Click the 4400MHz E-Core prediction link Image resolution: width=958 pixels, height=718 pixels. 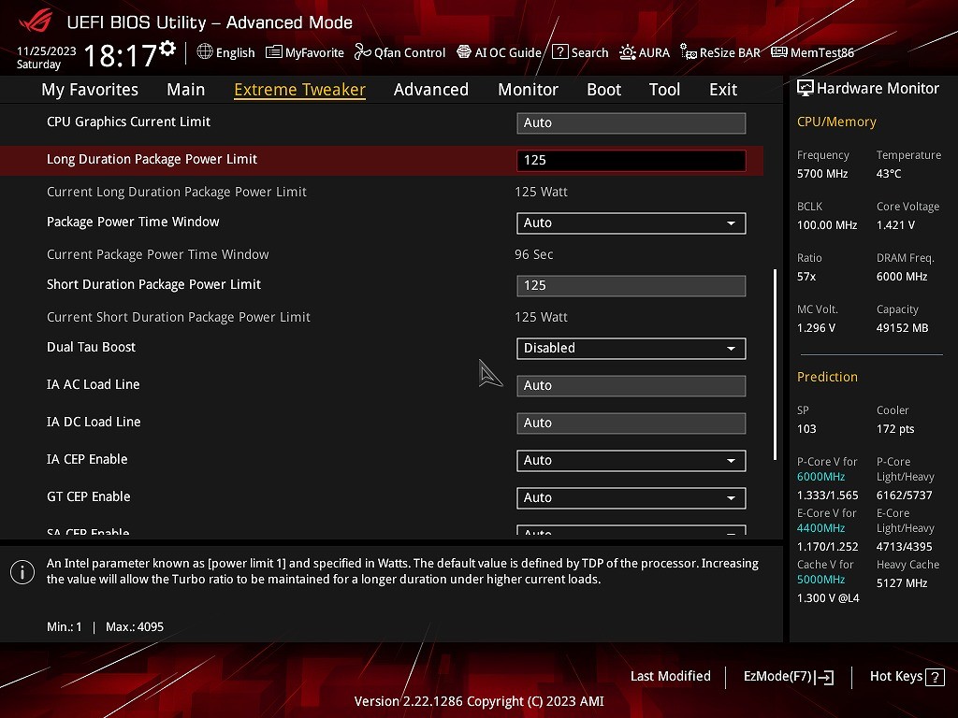click(820, 527)
